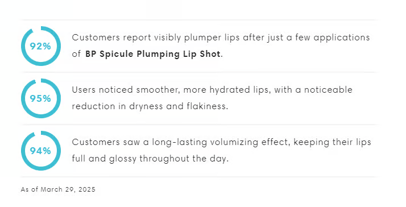Click the 95% circular progress ring
The height and width of the screenshot is (207, 406).
41,98
